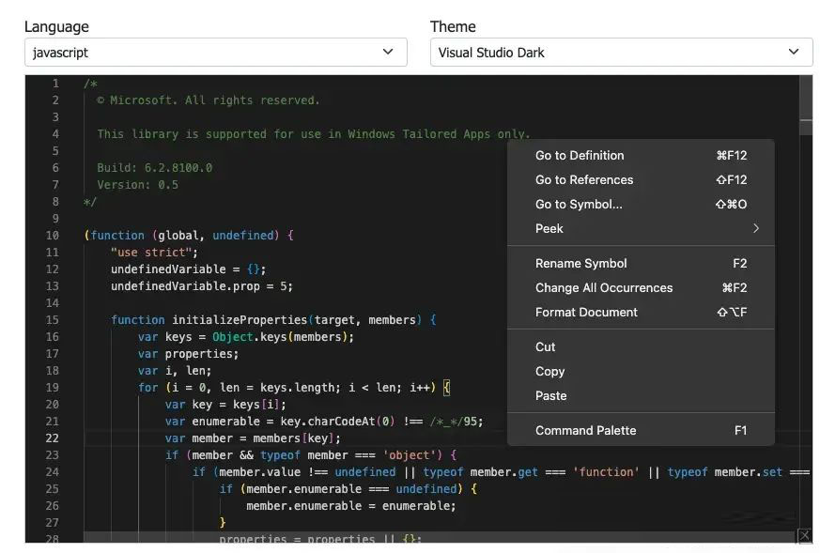The height and width of the screenshot is (553, 820).
Task: Choose Change All Occurrences option
Action: pos(604,288)
